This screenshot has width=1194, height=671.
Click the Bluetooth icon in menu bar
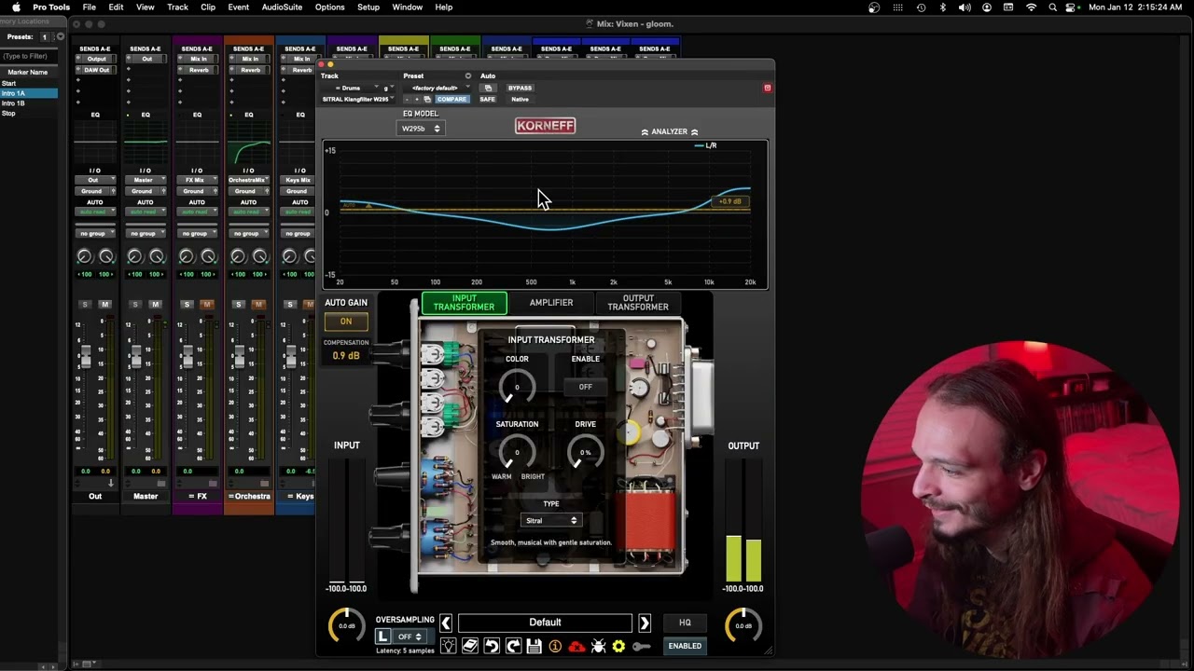click(x=943, y=7)
